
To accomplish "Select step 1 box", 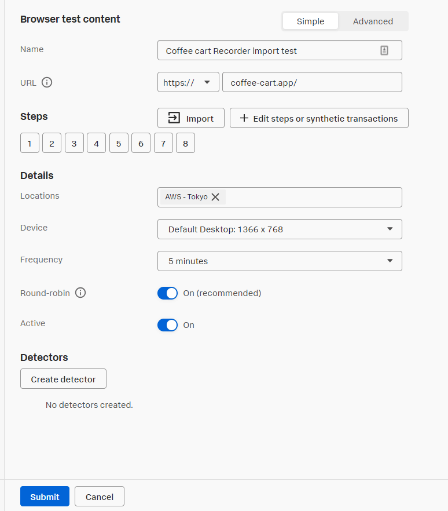I will 30,143.
